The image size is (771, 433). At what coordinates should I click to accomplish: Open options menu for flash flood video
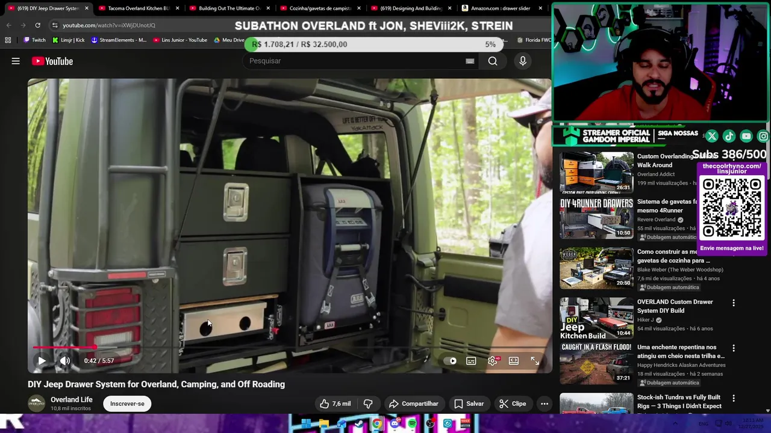[734, 348]
